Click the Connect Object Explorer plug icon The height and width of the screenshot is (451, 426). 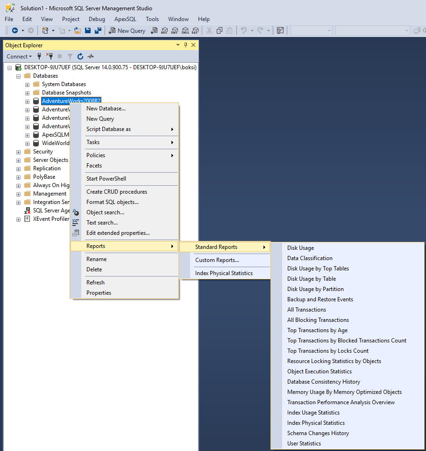pos(39,56)
